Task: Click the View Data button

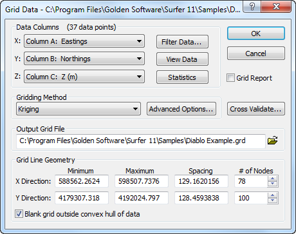Action: tap(182, 59)
